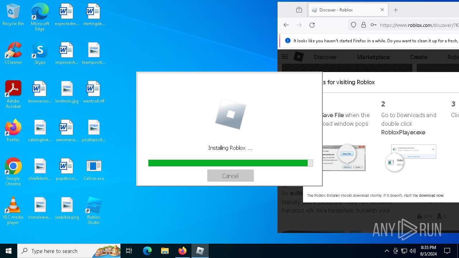Open network status in system tray
This screenshot has width=459, height=258.
pyautogui.click(x=404, y=251)
